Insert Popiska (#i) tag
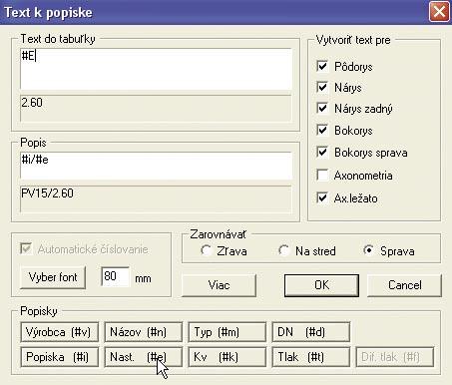The image size is (452, 385). tap(60, 357)
